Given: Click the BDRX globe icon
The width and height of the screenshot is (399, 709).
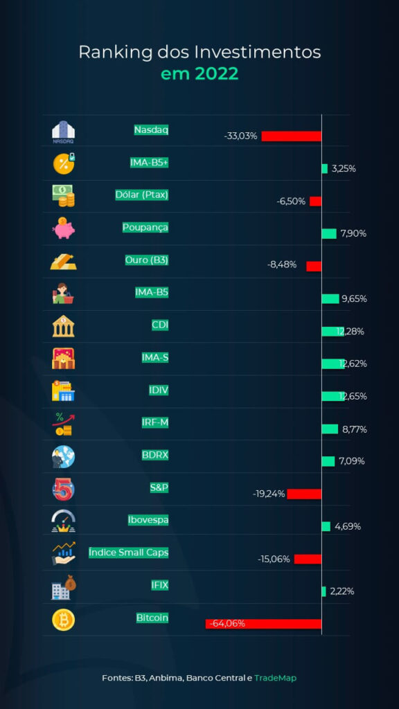Looking at the screenshot, I should pyautogui.click(x=63, y=457).
